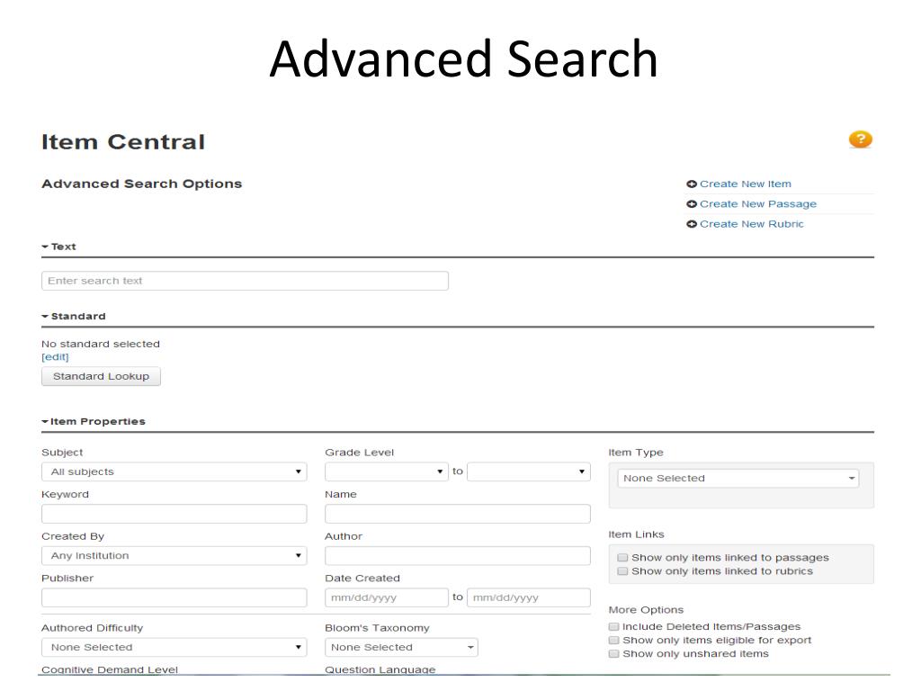Open the Bloom's Taxonomy dropdown

point(401,648)
